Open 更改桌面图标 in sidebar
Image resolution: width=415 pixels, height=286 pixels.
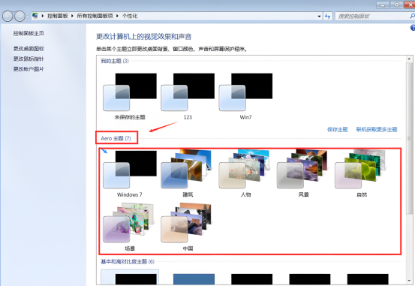click(x=29, y=49)
